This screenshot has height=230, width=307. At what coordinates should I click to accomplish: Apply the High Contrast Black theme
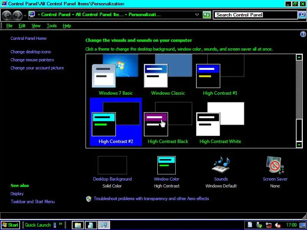click(x=168, y=122)
